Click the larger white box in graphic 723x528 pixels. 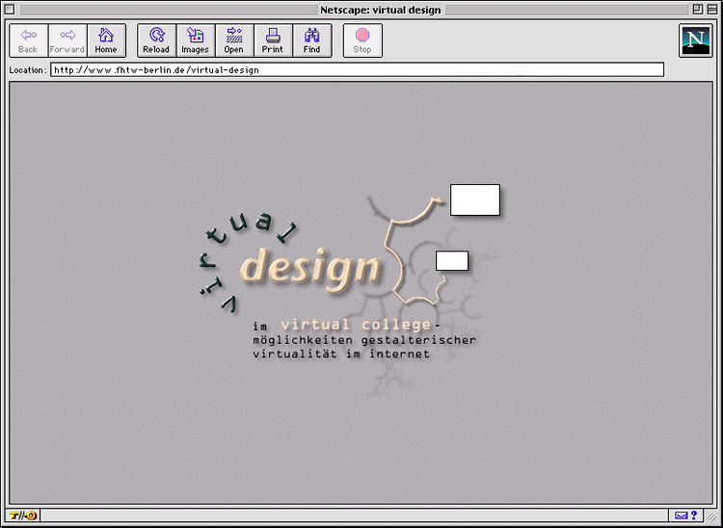point(475,199)
